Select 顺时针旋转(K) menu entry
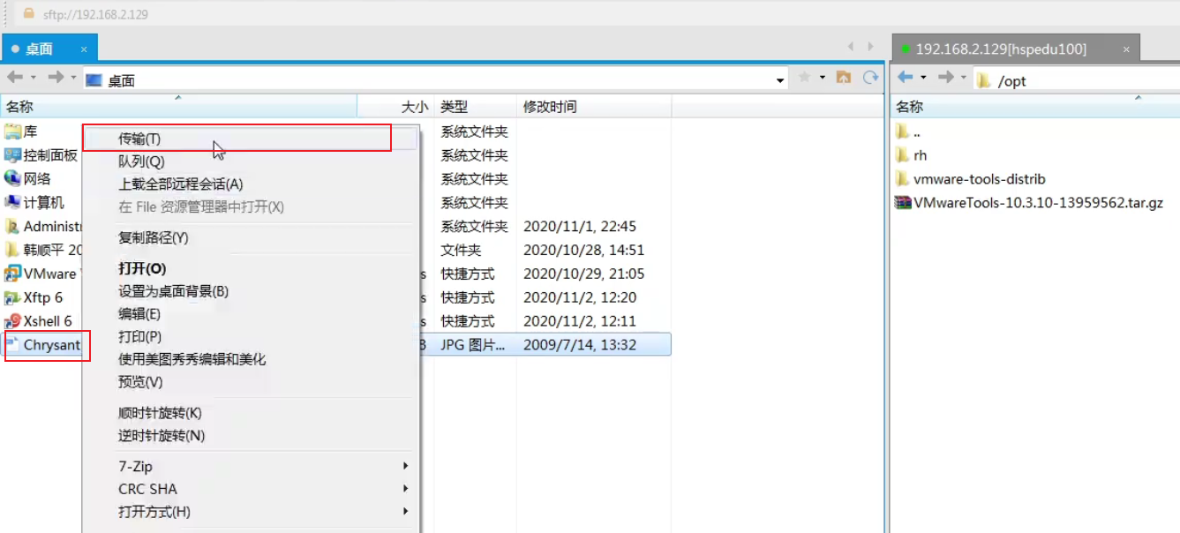Viewport: 1180px width, 533px height. (251, 413)
